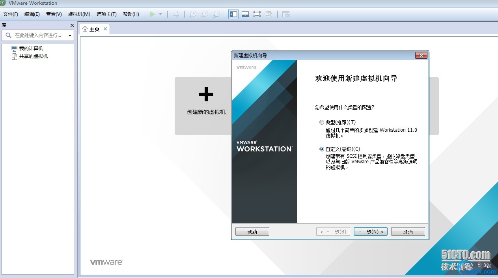
Task: Click the 下一步(N) next button
Action: click(371, 232)
